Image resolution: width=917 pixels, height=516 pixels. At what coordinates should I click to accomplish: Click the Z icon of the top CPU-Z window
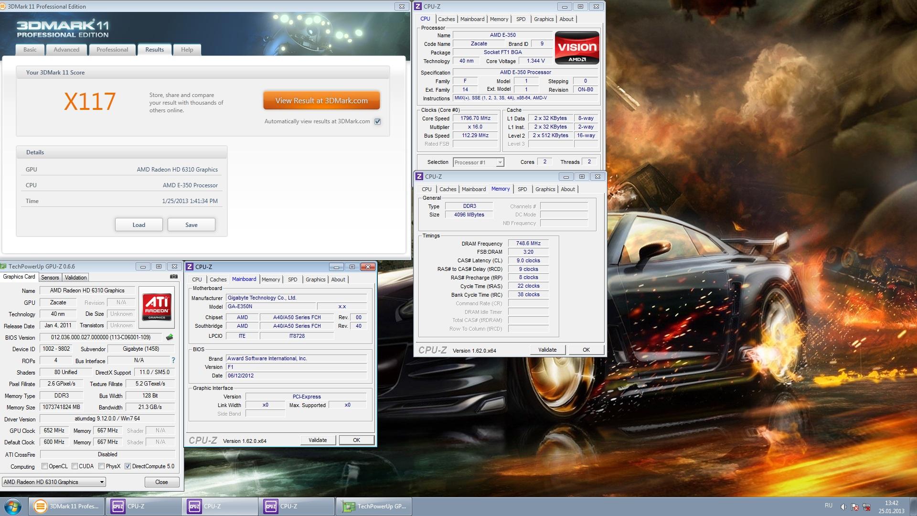(418, 6)
